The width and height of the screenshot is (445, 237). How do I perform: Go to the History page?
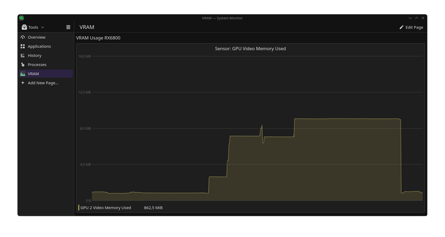point(46,55)
